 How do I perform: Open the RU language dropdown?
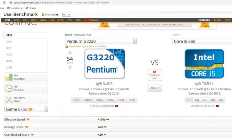pos(67,14)
